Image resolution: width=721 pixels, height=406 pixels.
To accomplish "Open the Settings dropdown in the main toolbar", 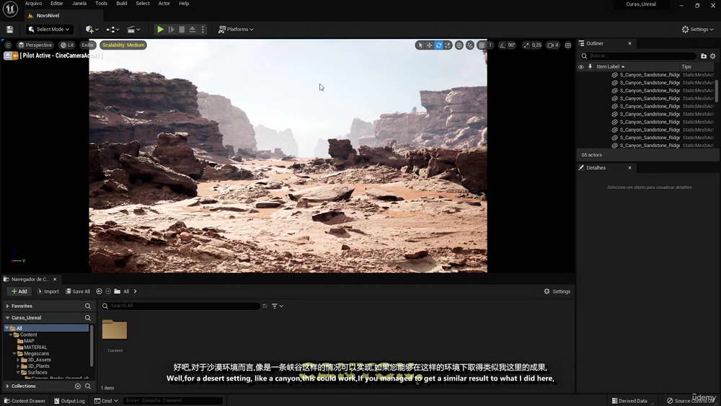I will pyautogui.click(x=697, y=30).
